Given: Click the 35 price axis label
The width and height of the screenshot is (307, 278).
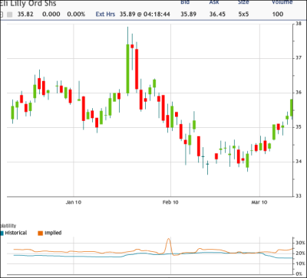Looking at the screenshot, I should coord(299,127).
